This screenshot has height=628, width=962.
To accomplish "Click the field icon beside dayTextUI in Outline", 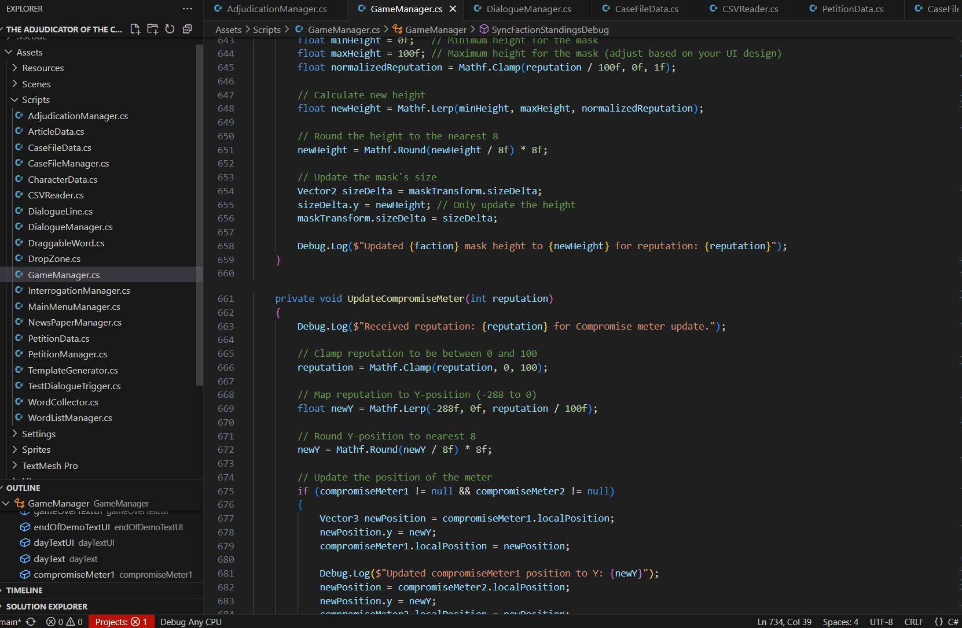I will pos(25,542).
